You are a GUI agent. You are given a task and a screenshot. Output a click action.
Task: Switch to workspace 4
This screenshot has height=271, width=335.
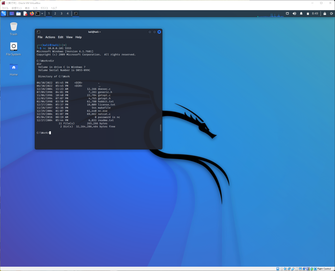[x=68, y=13]
